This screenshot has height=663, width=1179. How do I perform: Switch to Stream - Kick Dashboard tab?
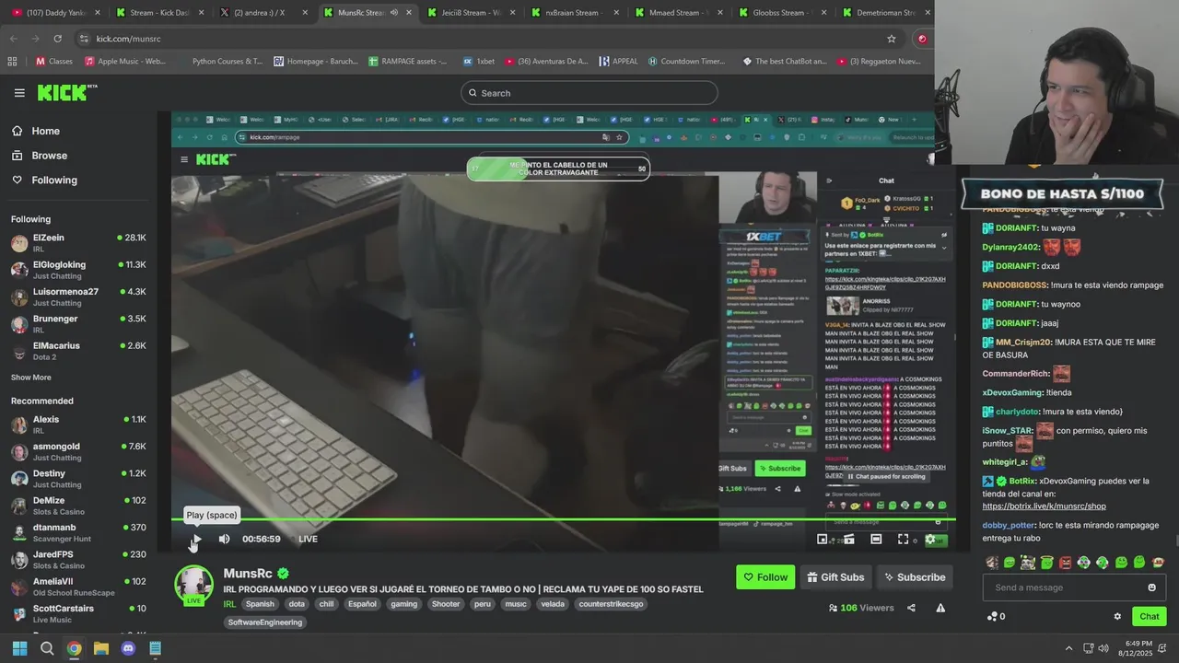point(158,13)
